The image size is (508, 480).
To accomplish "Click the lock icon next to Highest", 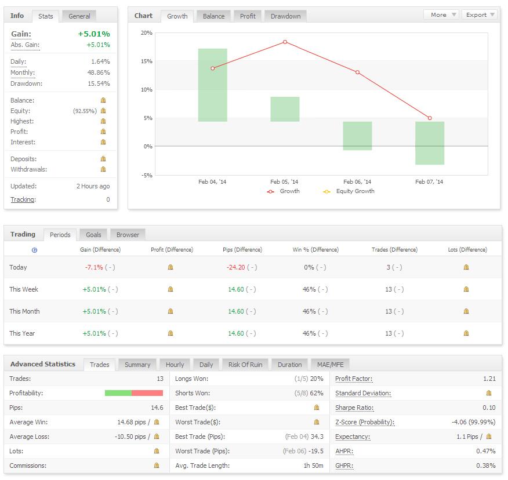I will pos(103,121).
